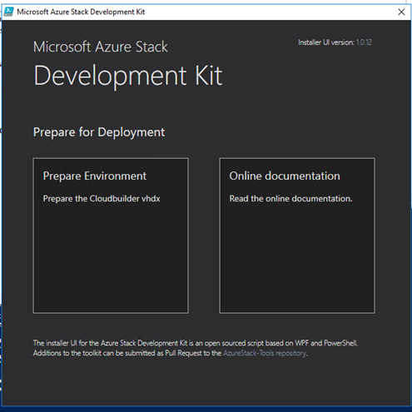Open the Online documentation tile
The height and width of the screenshot is (412, 412).
tap(297, 236)
